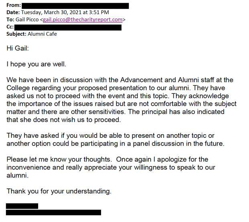Select the recipient name Gail Picco
Screen dimensions: 249x222
pyautogui.click(x=27, y=20)
